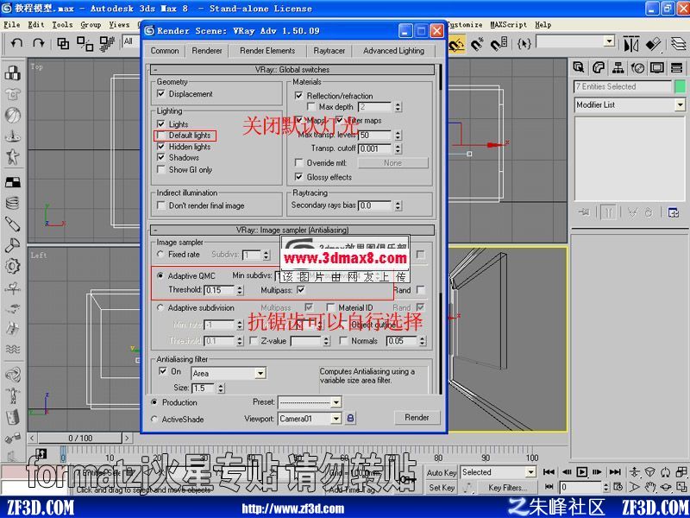Click the green object color swatch
690x518 pixels.
(x=680, y=86)
